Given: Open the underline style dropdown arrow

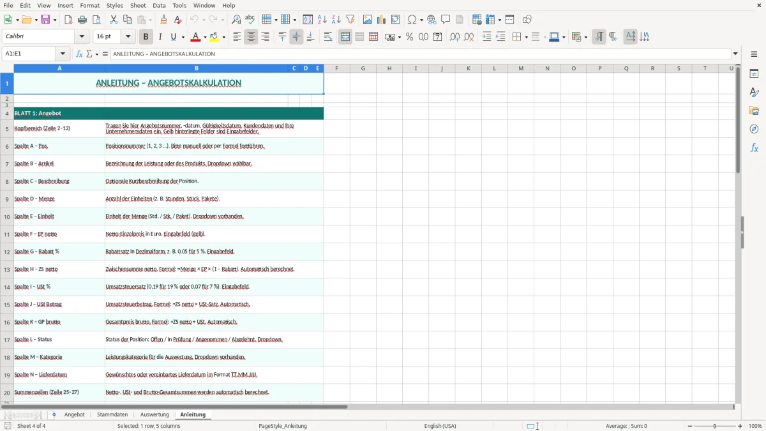Looking at the screenshot, I should [x=183, y=37].
